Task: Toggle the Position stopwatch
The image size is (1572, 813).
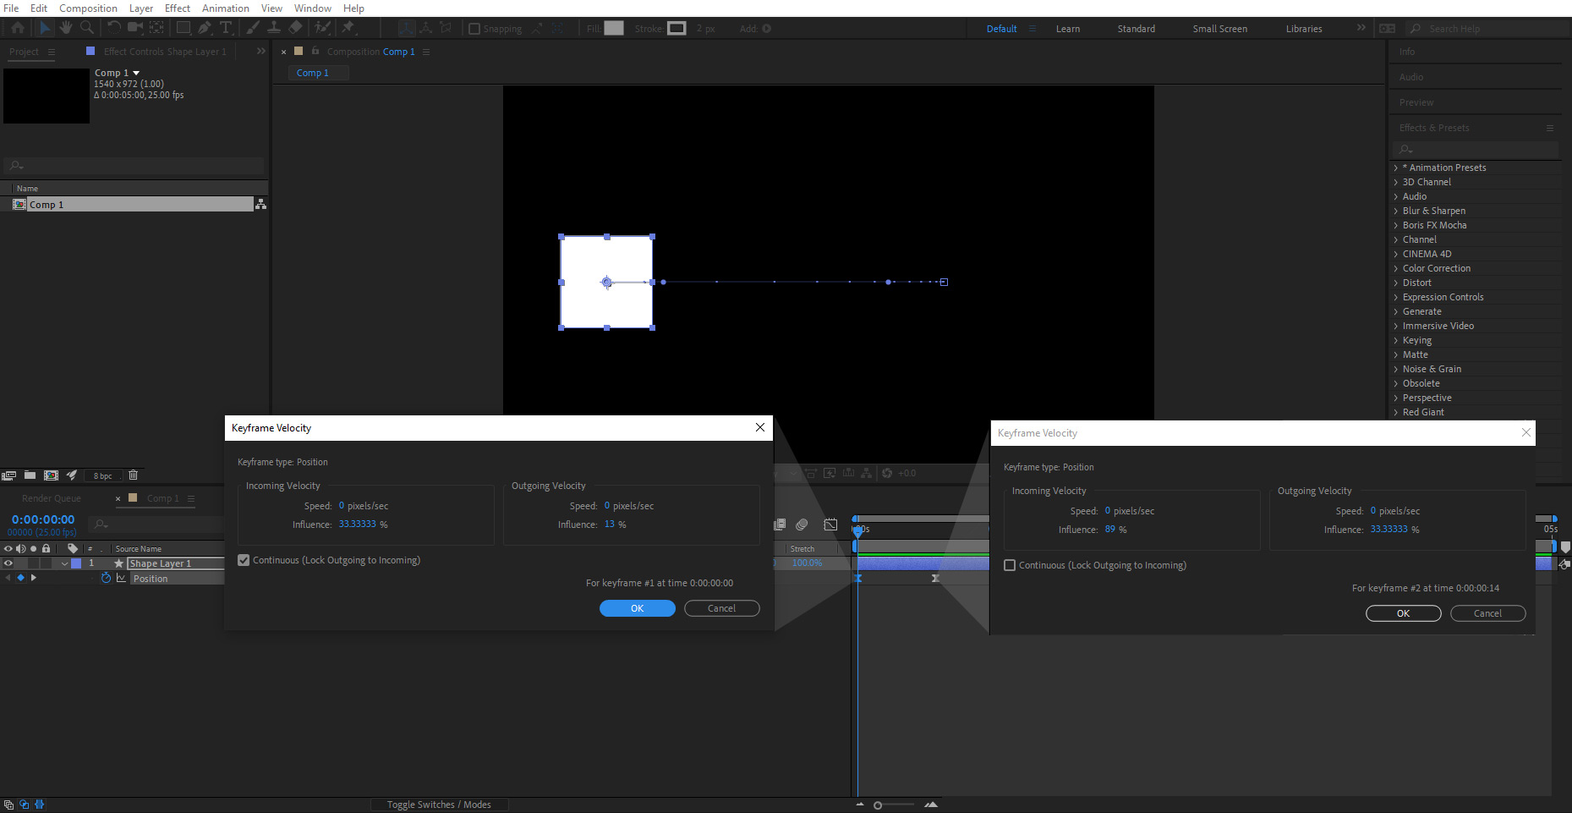Action: click(x=106, y=579)
